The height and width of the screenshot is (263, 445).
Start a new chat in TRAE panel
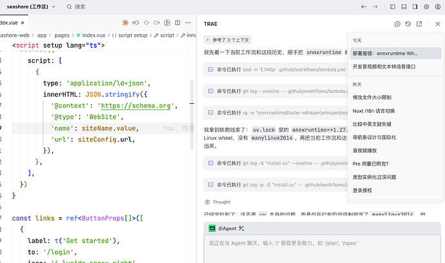[x=397, y=24]
